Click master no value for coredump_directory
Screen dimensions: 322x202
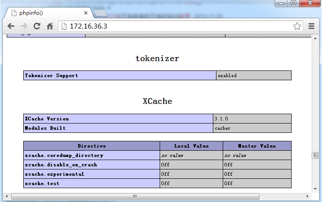(257, 155)
